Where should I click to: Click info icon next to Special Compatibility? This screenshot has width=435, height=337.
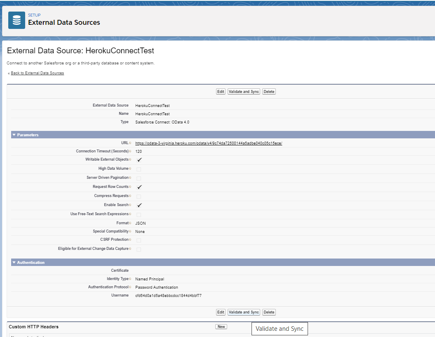[130, 232]
